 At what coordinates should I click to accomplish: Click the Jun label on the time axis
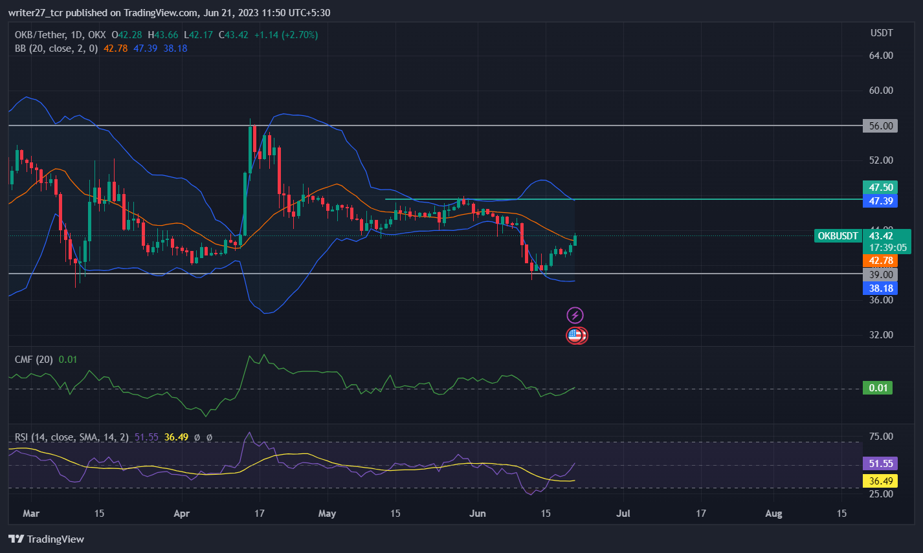pos(478,514)
